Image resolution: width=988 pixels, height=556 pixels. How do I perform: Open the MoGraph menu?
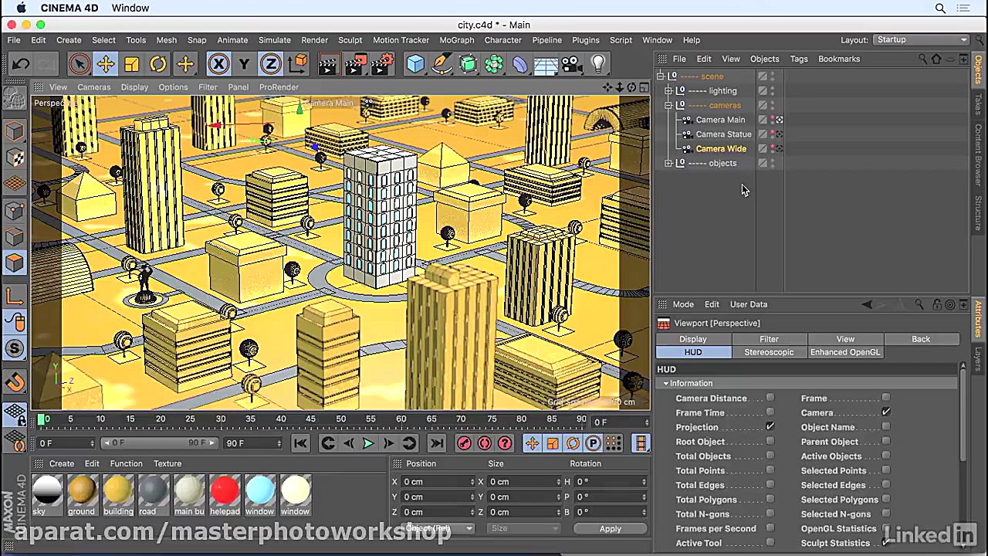[456, 40]
